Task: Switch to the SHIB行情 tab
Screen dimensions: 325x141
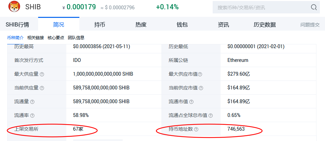Action: coord(18,25)
